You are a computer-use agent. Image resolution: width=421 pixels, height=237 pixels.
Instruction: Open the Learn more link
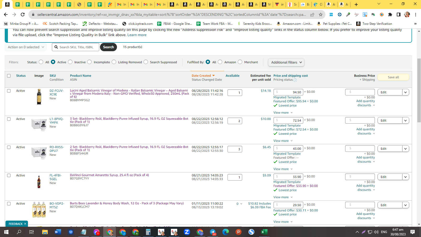[x=137, y=35]
